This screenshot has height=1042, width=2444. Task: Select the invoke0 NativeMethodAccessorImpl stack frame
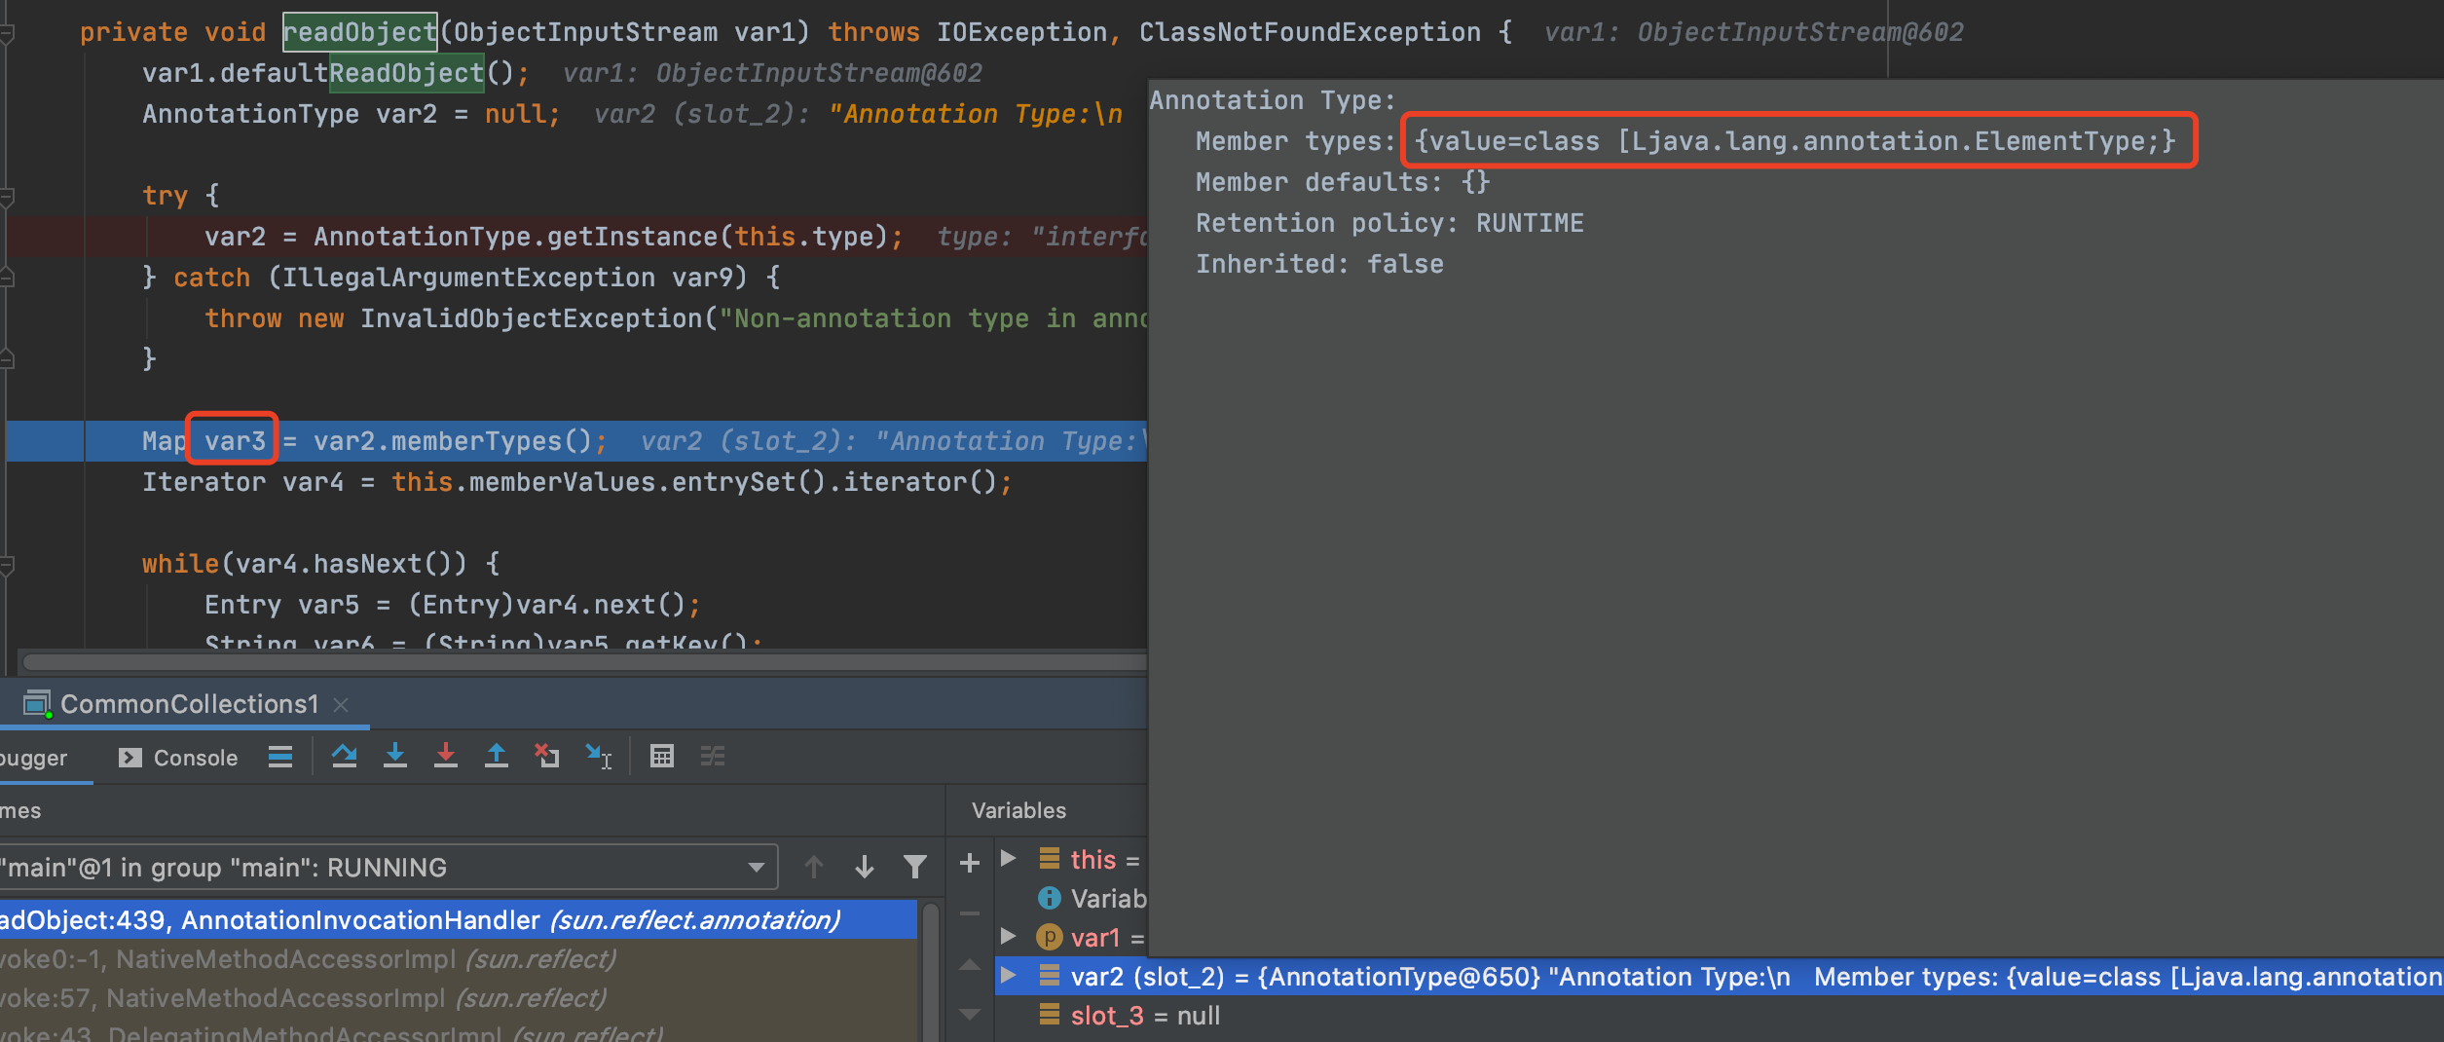(312, 959)
